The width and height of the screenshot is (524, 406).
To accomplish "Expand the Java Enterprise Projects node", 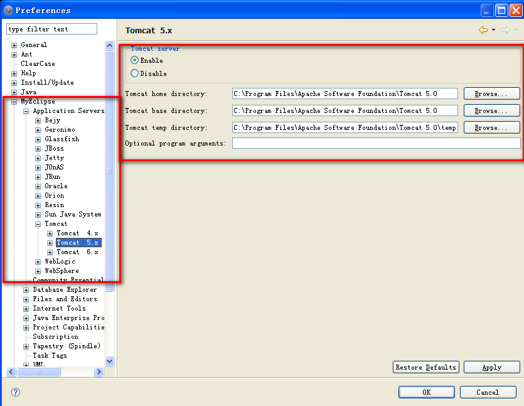I will tap(26, 318).
